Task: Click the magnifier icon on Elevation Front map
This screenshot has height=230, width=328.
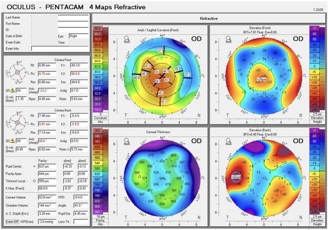Action: coord(228,38)
